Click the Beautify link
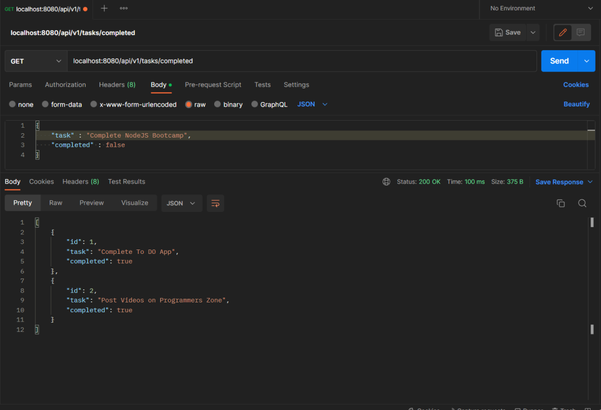The height and width of the screenshot is (410, 601). tap(576, 104)
